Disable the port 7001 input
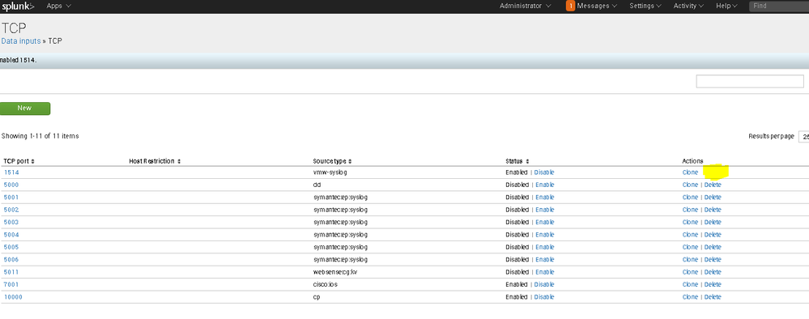 544,284
